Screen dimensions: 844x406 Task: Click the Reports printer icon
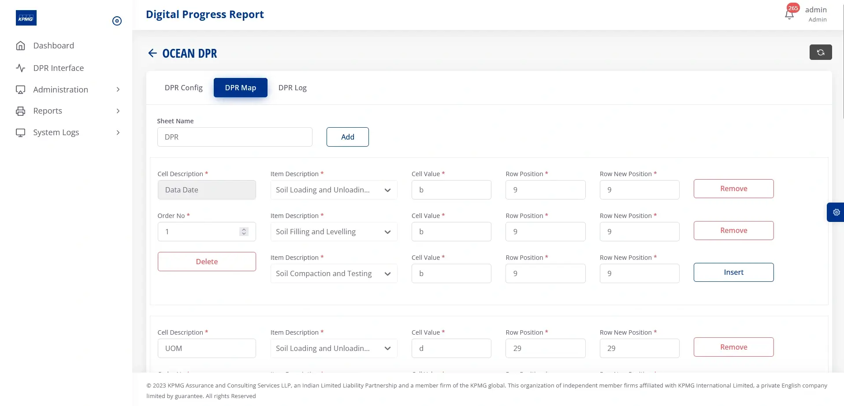pos(21,111)
